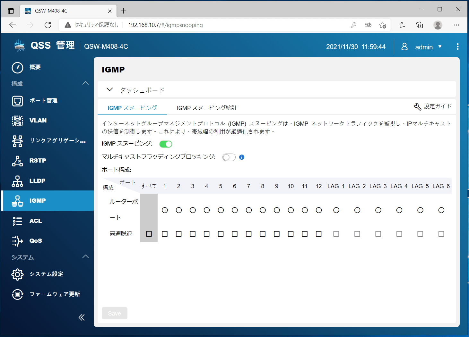Image resolution: width=469 pixels, height=337 pixels.
Task: Open the ファームウェア更新 icon
Action: [x=17, y=294]
